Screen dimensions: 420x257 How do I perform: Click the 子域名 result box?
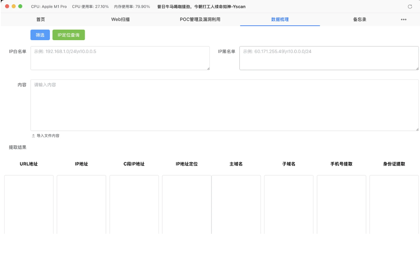click(289, 205)
